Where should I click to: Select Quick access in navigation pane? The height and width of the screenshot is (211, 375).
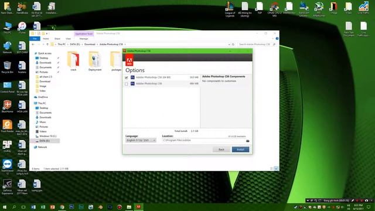pos(45,53)
